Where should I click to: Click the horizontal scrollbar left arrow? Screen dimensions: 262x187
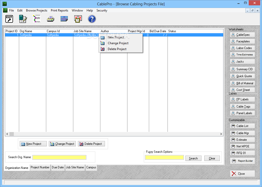tap(7, 134)
